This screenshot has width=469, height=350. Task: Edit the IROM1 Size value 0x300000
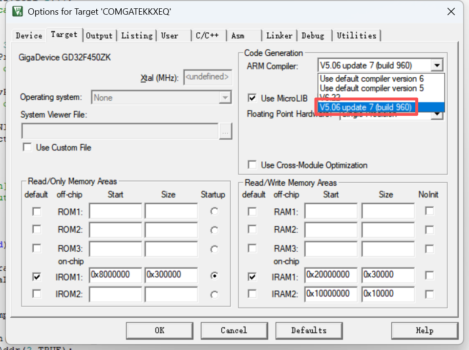pos(171,275)
